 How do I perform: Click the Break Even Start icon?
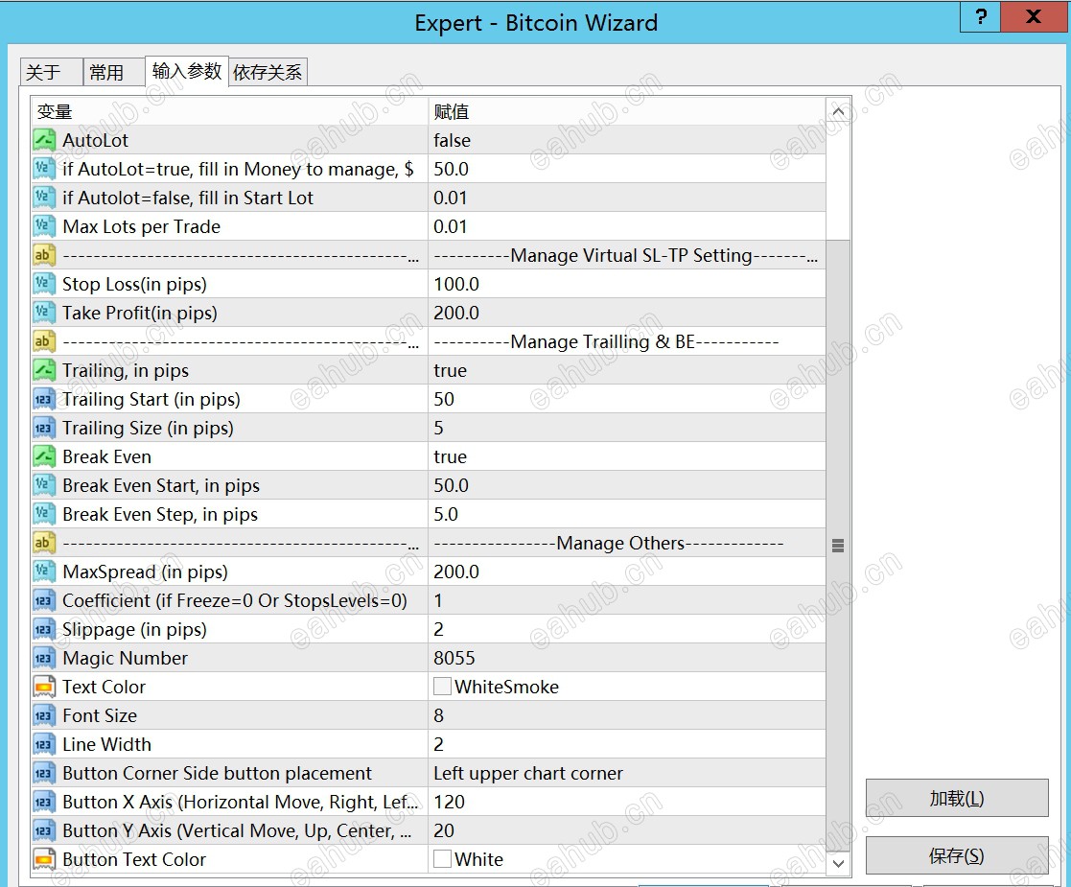(44, 485)
